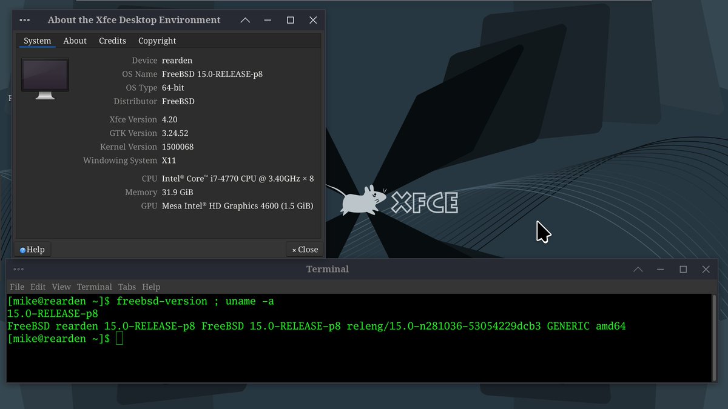
Task: Open the Terminal File menu
Action: [17, 287]
